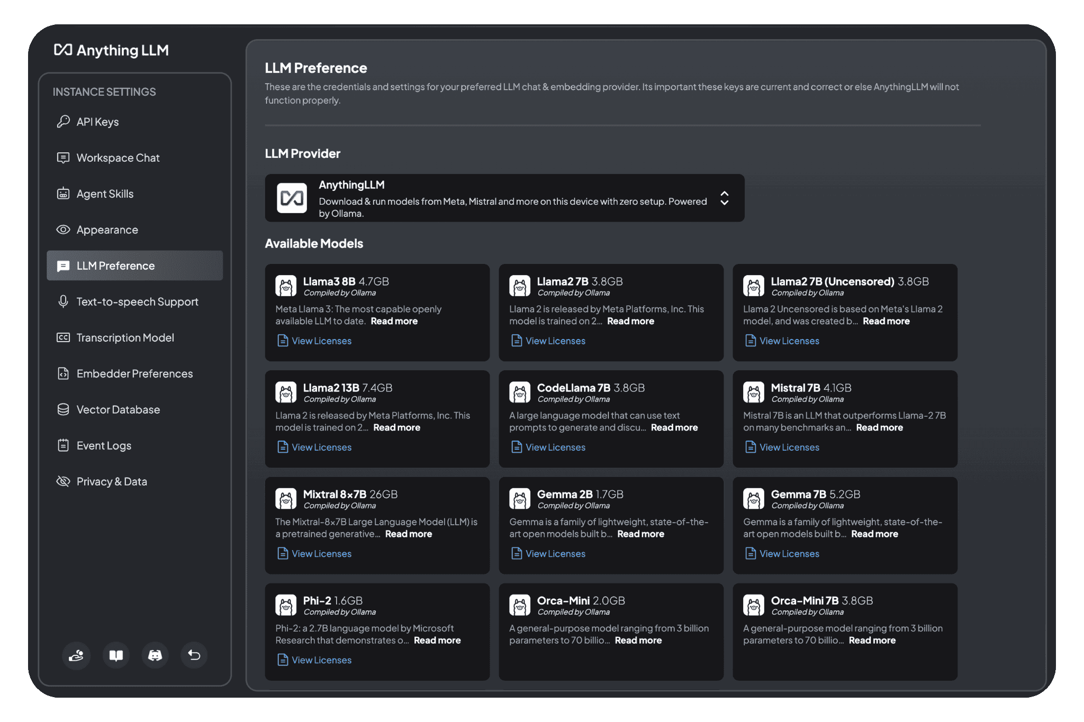Expand the LLM Provider selector chevron
The image size is (1084, 722).
(x=724, y=198)
